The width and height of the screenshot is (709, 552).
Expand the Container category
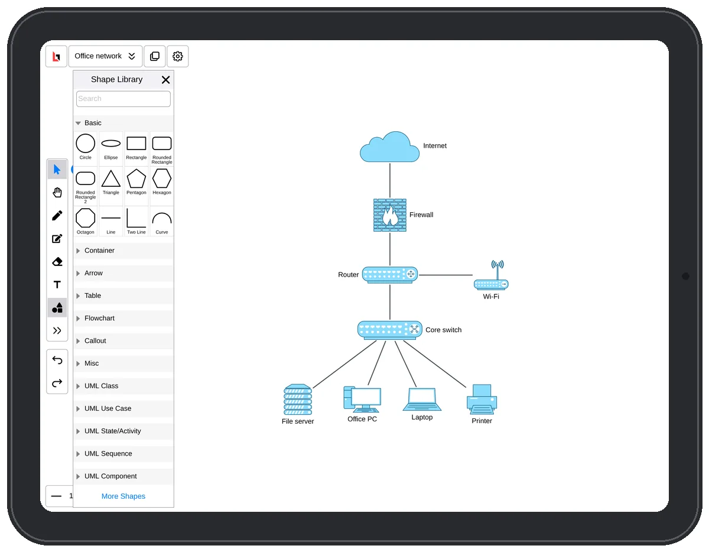[123, 251]
